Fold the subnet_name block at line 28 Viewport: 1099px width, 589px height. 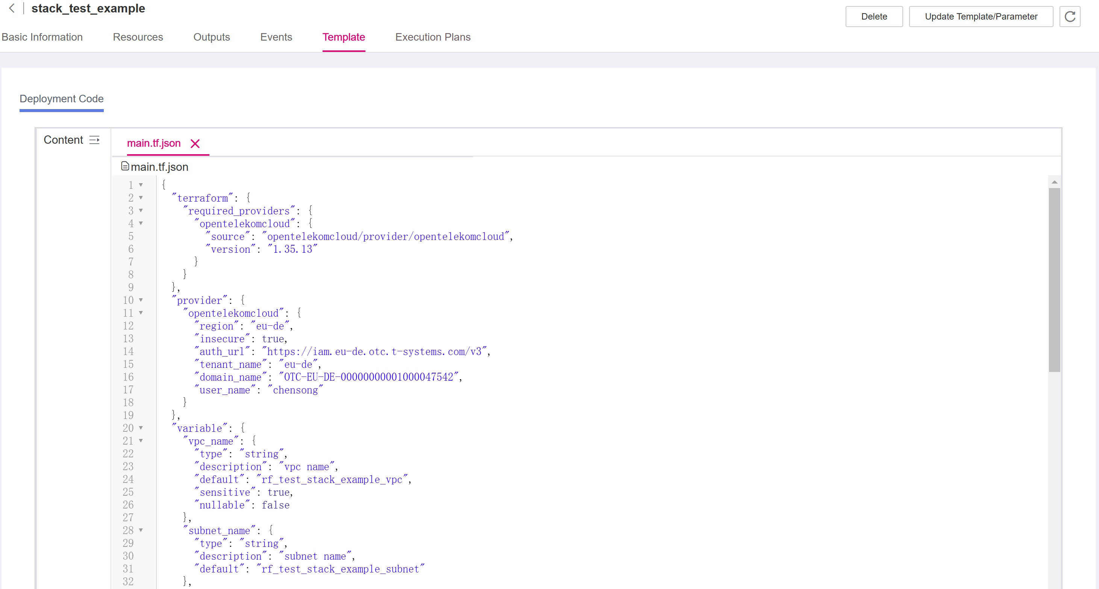pos(141,530)
